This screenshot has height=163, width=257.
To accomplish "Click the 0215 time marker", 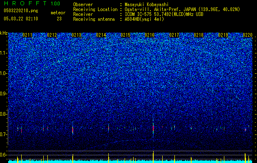I will [125, 35].
